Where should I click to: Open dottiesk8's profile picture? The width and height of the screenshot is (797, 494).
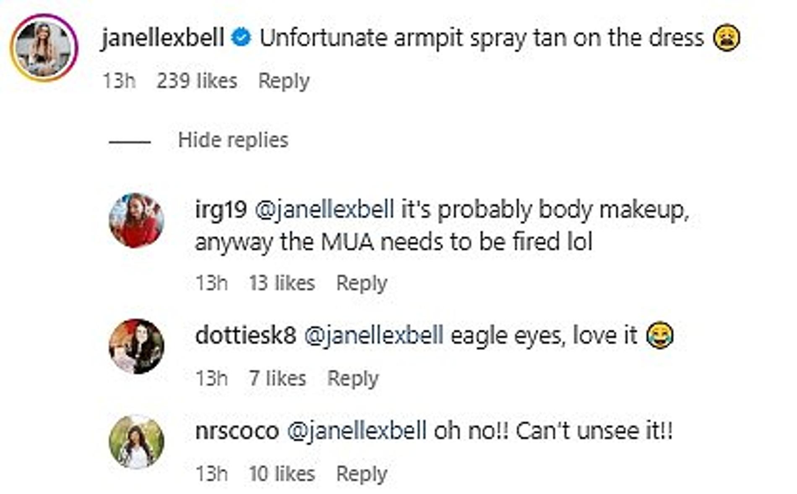coord(136,346)
